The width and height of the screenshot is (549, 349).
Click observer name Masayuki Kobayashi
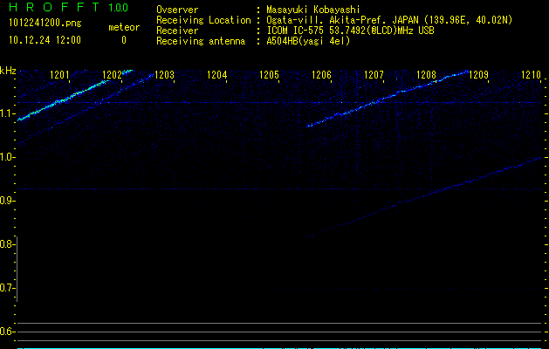[x=313, y=10]
